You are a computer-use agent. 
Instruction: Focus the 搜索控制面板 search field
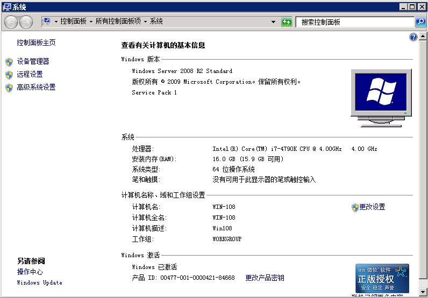point(355,22)
